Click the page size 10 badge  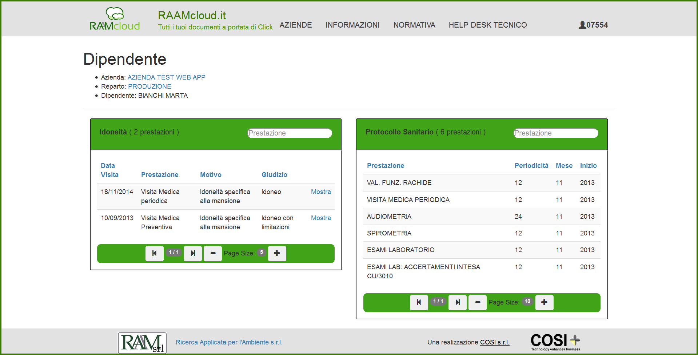pos(527,301)
